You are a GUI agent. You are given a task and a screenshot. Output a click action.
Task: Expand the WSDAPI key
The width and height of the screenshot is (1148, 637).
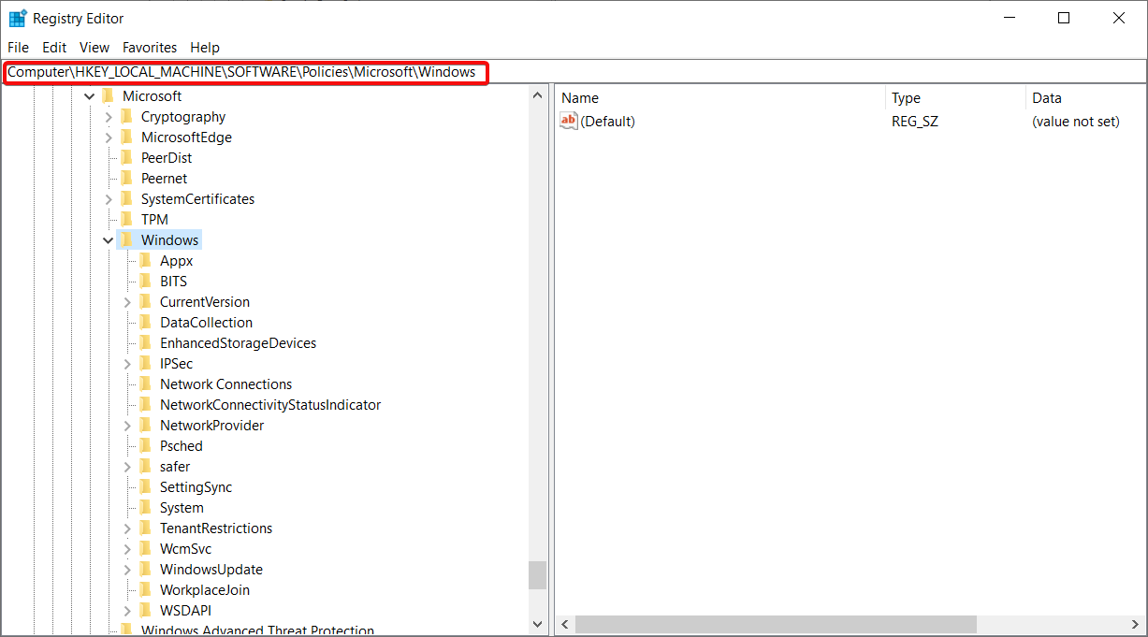tap(127, 611)
